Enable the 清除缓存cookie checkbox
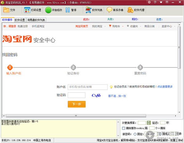This screenshot has width=184, height=143. pyautogui.click(x=124, y=128)
